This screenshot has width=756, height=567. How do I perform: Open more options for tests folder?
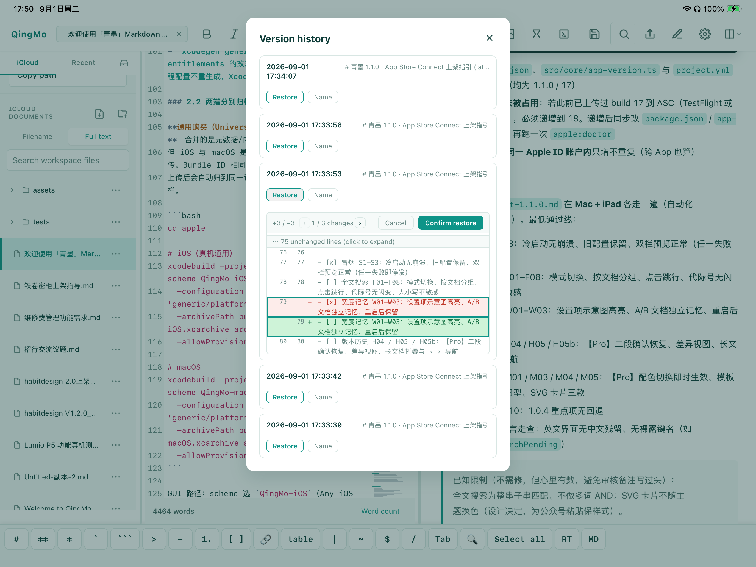point(116,222)
